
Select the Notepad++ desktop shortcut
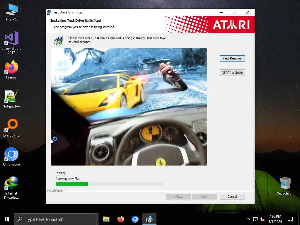(11, 99)
